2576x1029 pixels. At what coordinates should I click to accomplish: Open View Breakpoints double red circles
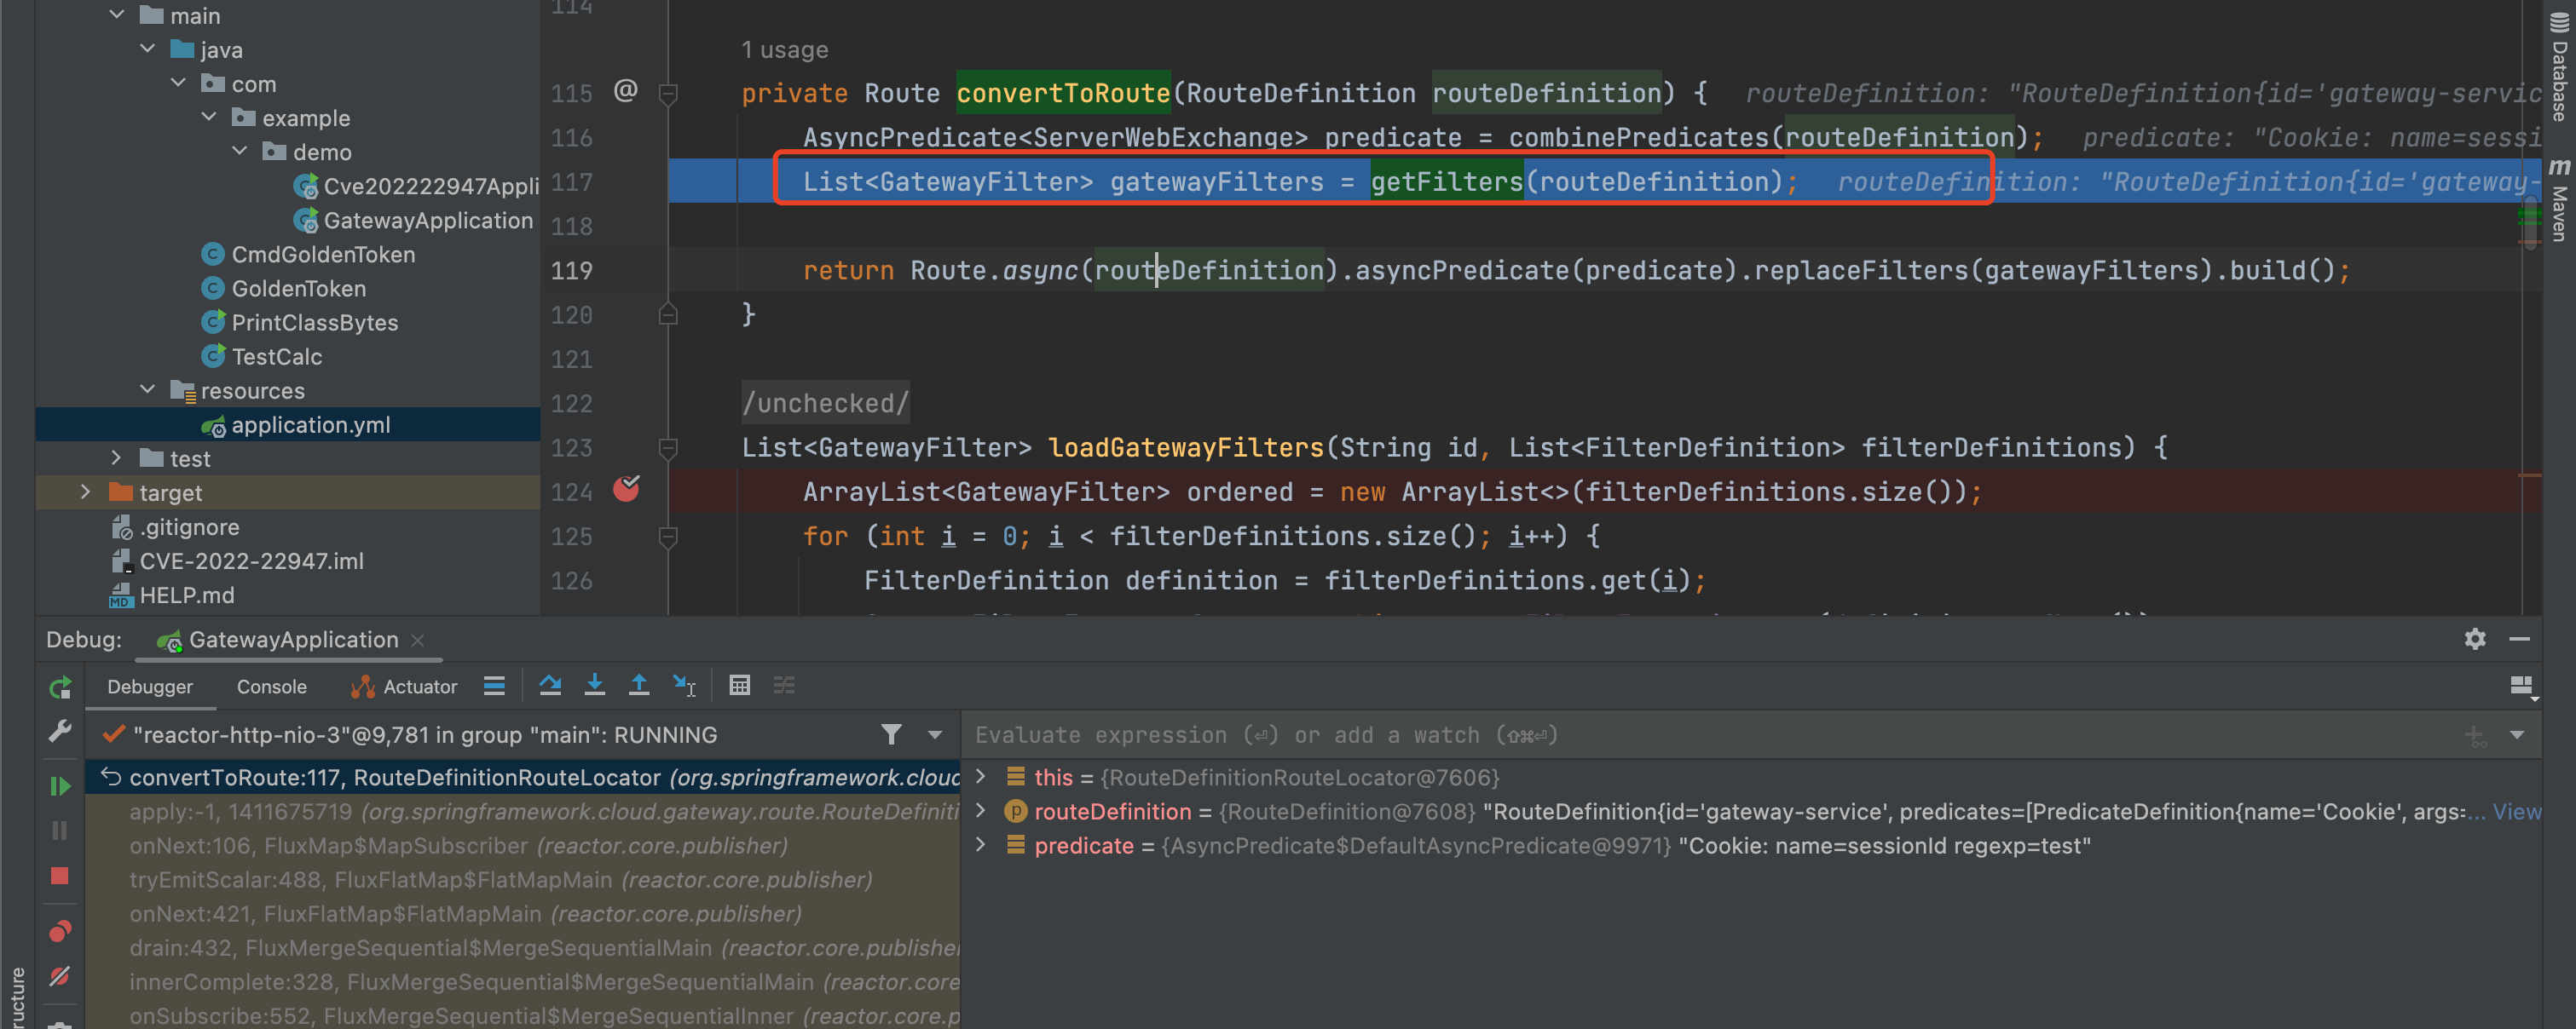60,931
